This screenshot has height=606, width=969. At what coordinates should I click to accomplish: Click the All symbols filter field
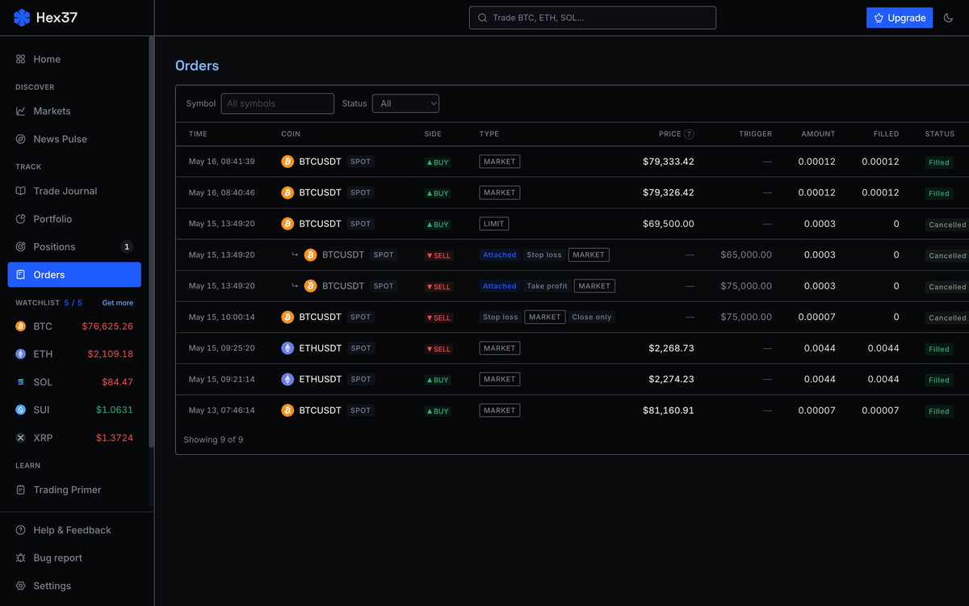pos(277,103)
